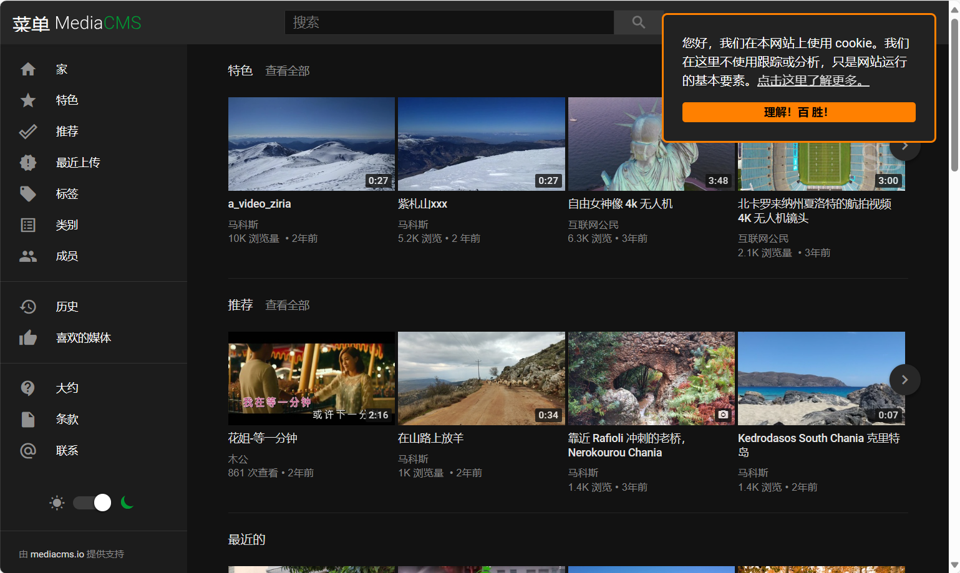Click the 成员 members icon
Screen dimensions: 960x573
[x=28, y=256]
